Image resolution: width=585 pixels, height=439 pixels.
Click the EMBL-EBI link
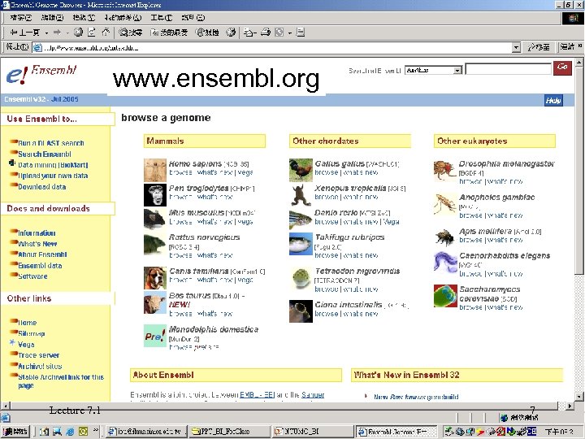pos(257,395)
